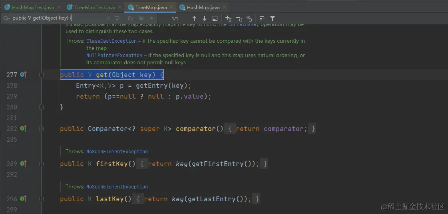Click implements gutter icon on line 296

(x=23, y=199)
